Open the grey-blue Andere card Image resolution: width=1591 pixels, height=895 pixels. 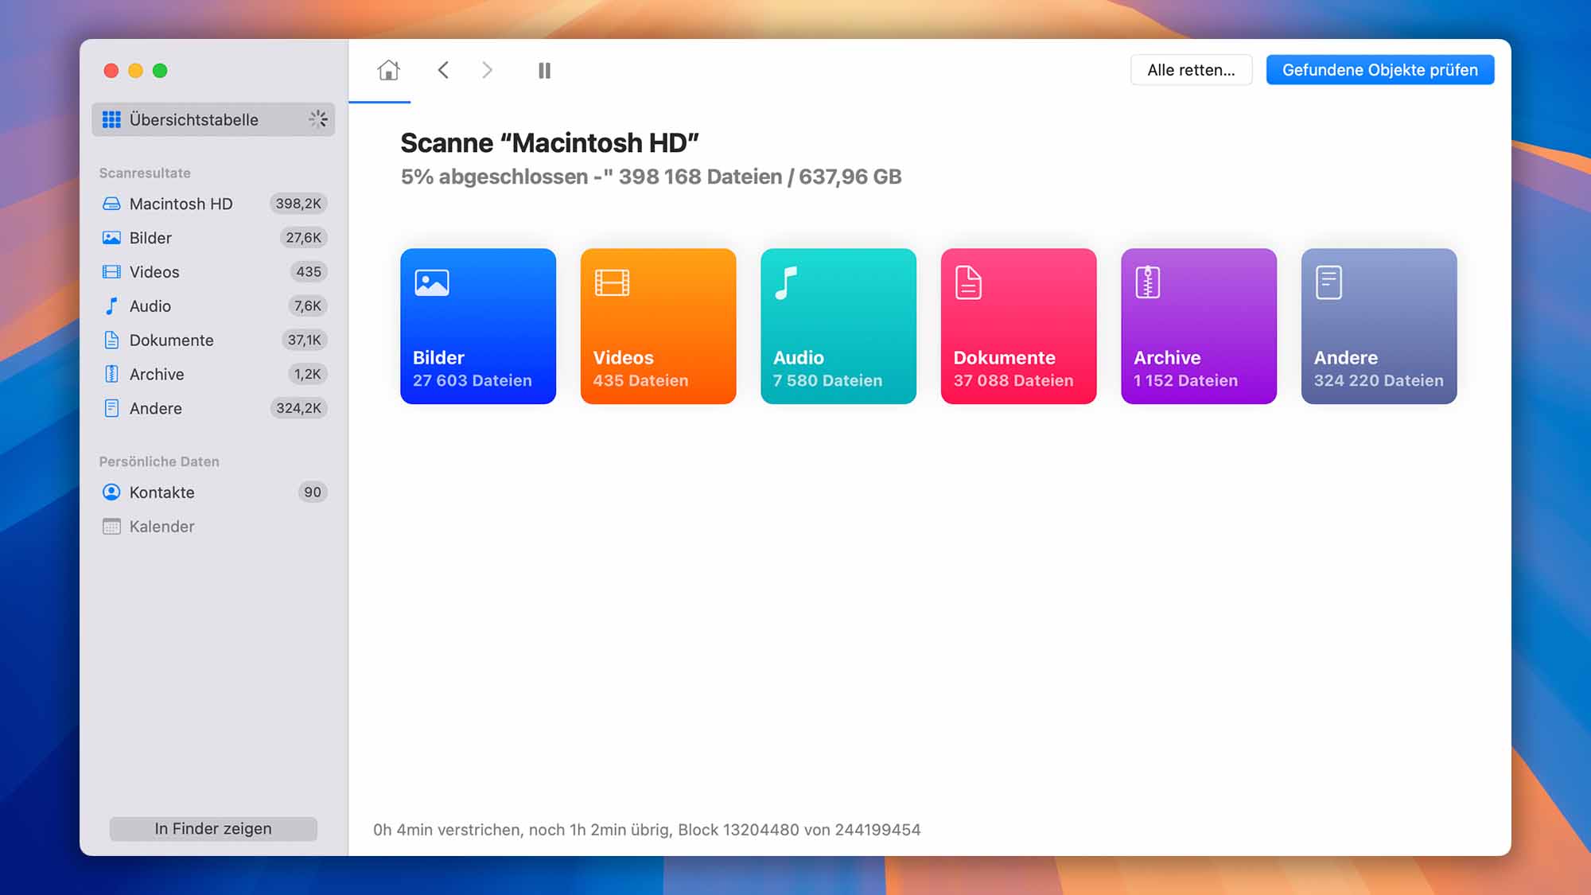1379,326
